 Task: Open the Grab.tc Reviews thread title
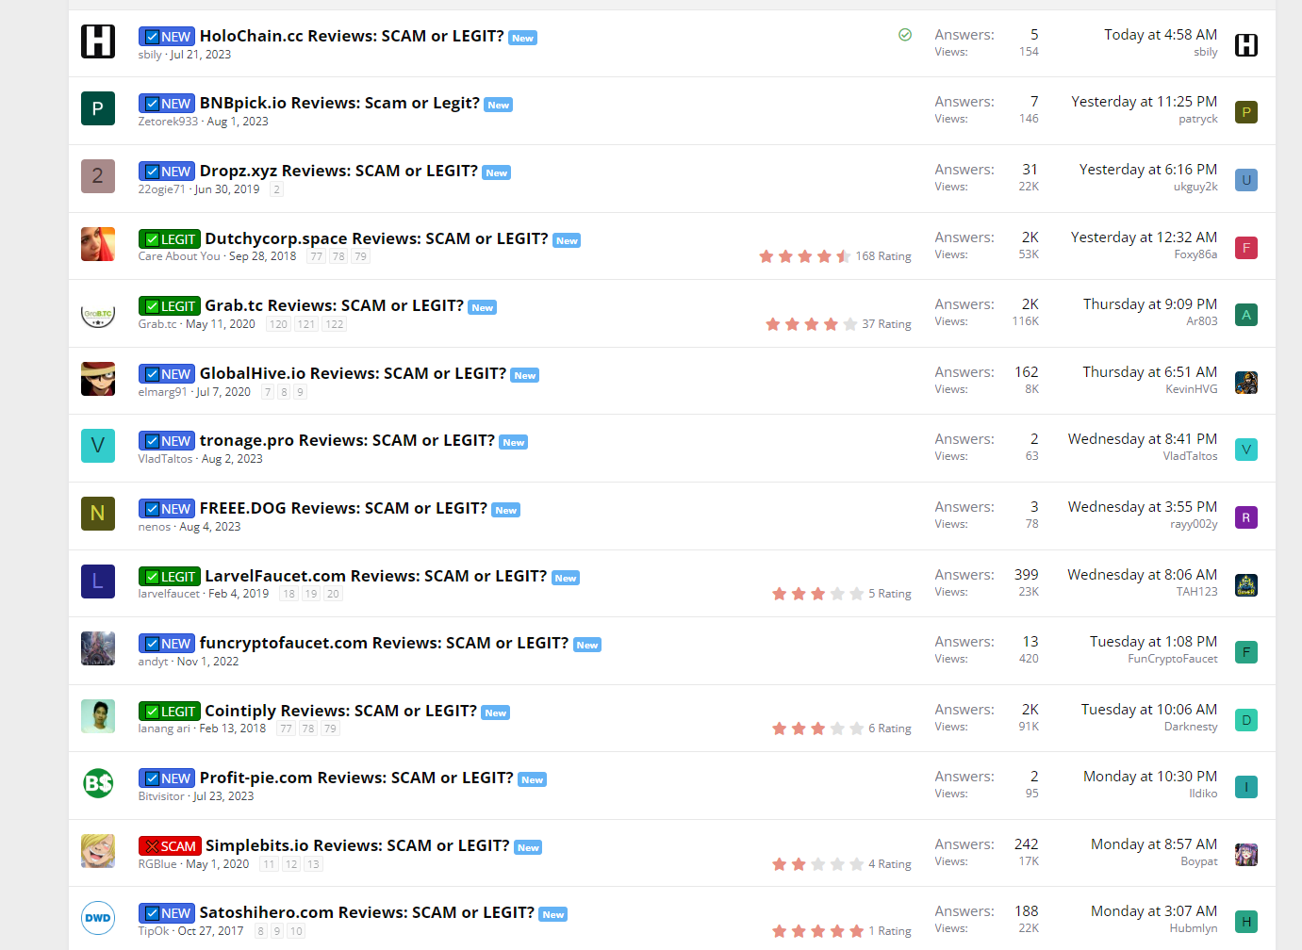click(x=334, y=305)
